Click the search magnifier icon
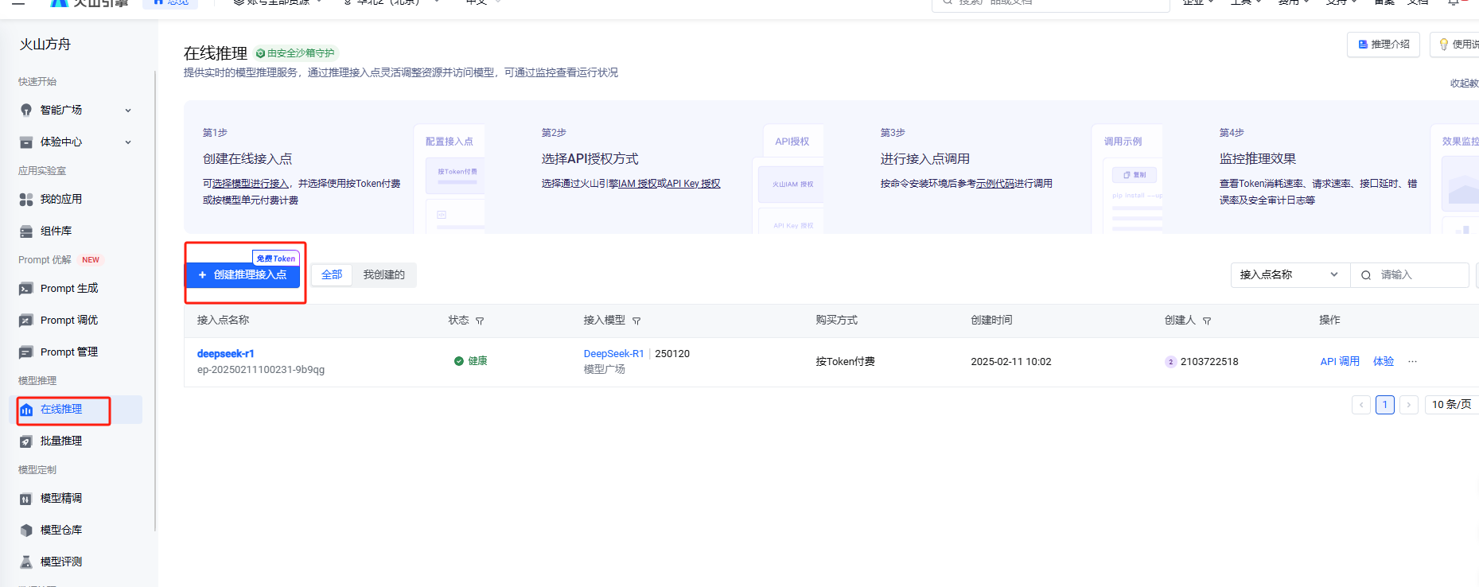This screenshot has height=587, width=1479. tap(1366, 275)
